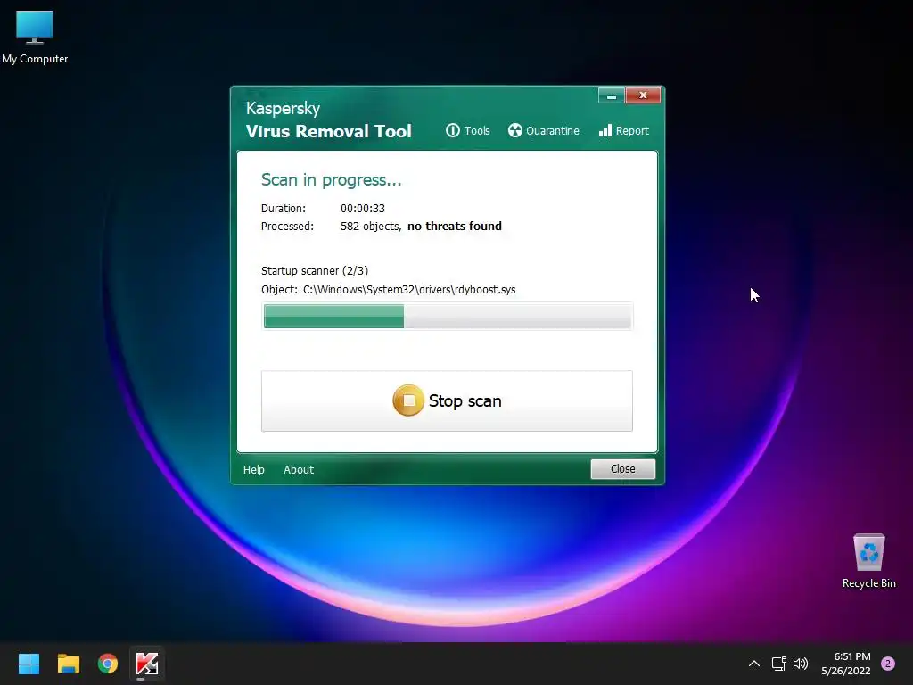Open the scan Report

(x=623, y=130)
